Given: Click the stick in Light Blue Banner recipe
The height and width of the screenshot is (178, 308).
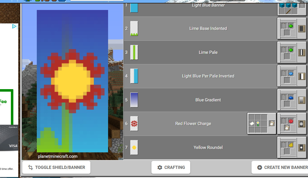Looking at the screenshot, I should click(x=288, y=11).
